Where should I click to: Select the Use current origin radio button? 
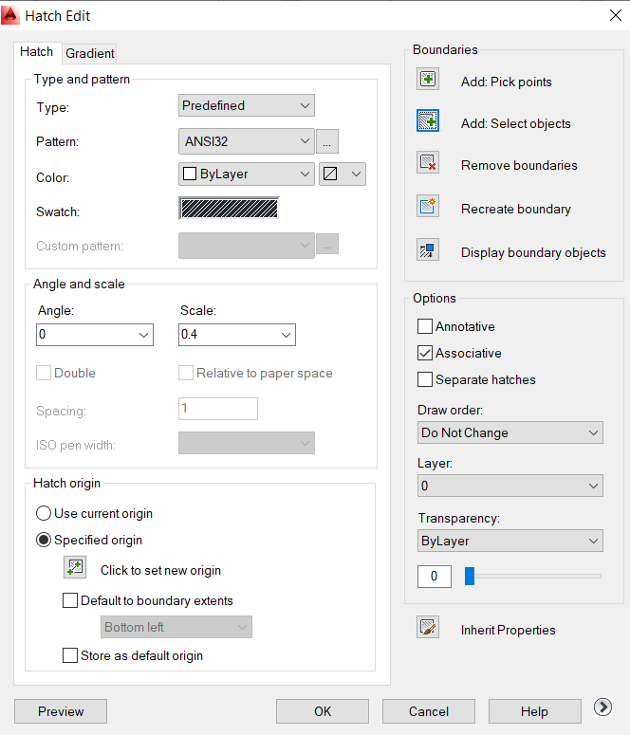click(44, 513)
